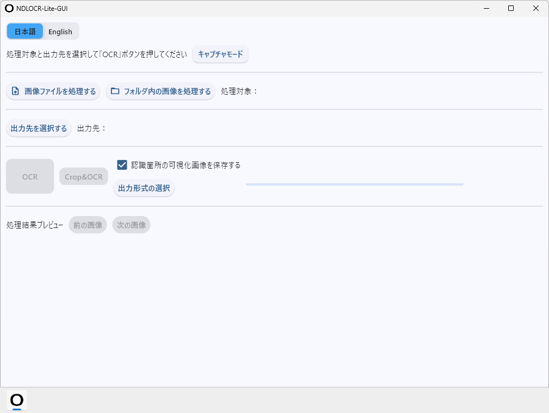Maximize the NDLOCR-Lite-GUI window
Screen dimensions: 549x413
[x=510, y=9]
